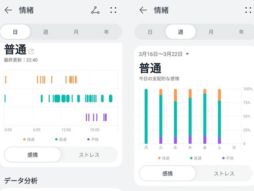Viewport: 254px width, 191px height.
Task: Tap the back arrow on left screen
Action: pyautogui.click(x=8, y=10)
